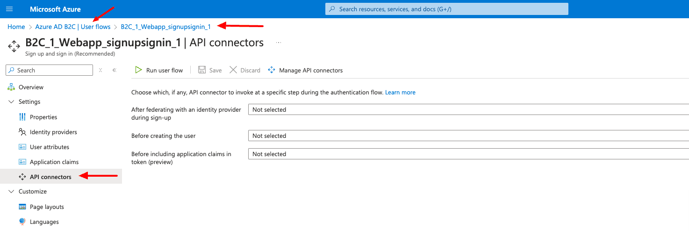This screenshot has width=689, height=244.
Task: Open the 'Before creating the user' dropdown
Action: 467,136
